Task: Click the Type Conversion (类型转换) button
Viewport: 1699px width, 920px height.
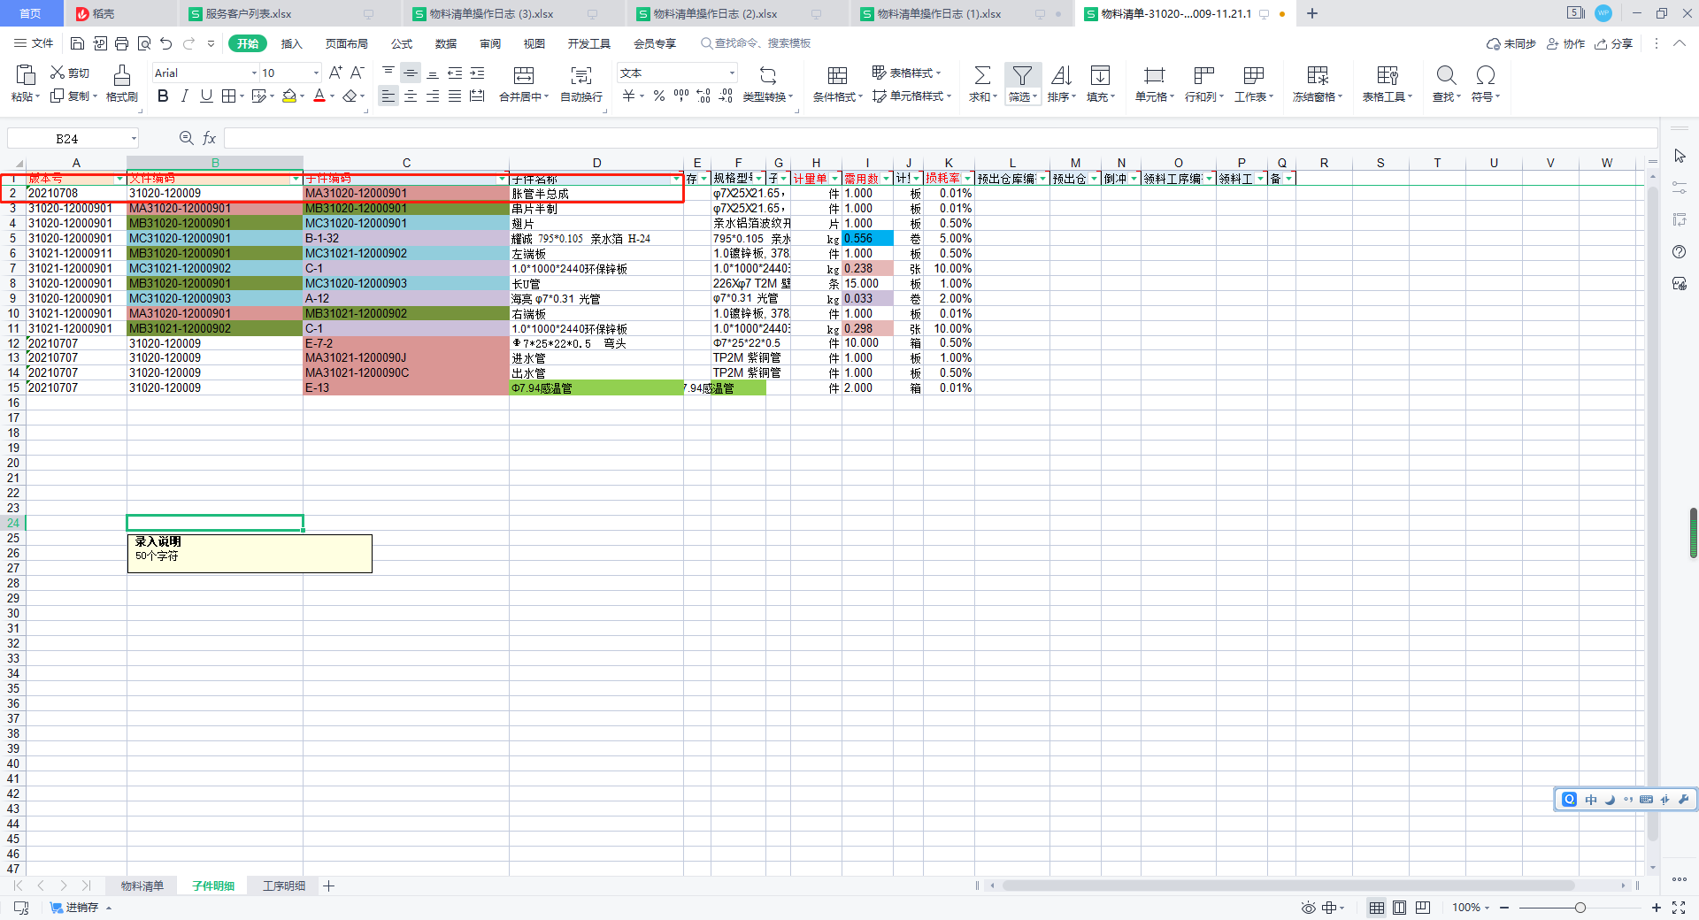Action: click(x=768, y=83)
